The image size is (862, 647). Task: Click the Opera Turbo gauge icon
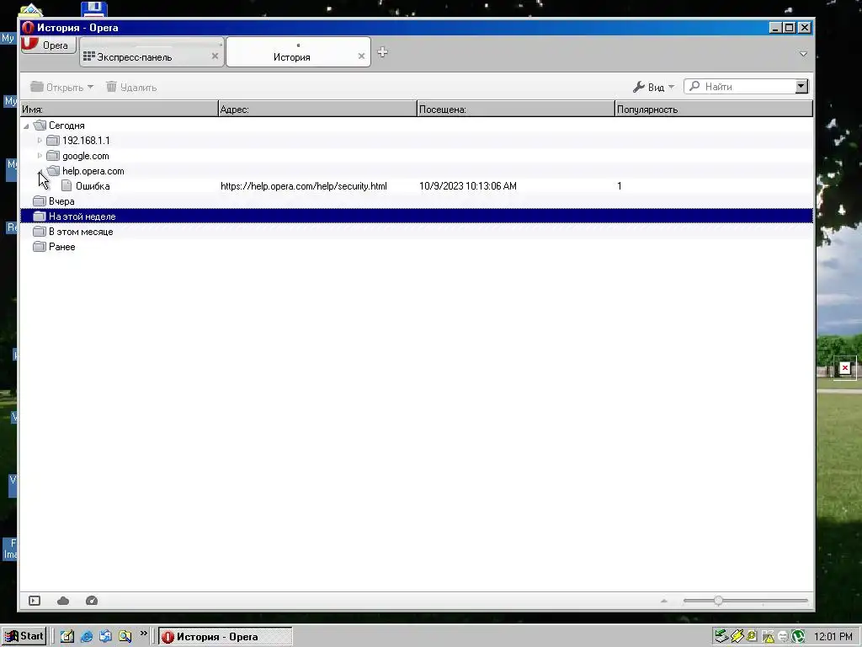[x=92, y=600]
